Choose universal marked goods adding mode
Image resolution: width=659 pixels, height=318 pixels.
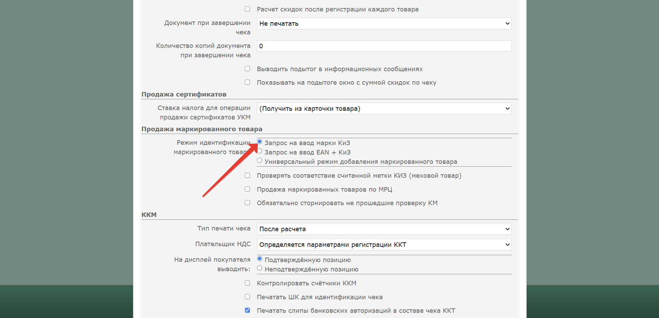pos(259,160)
